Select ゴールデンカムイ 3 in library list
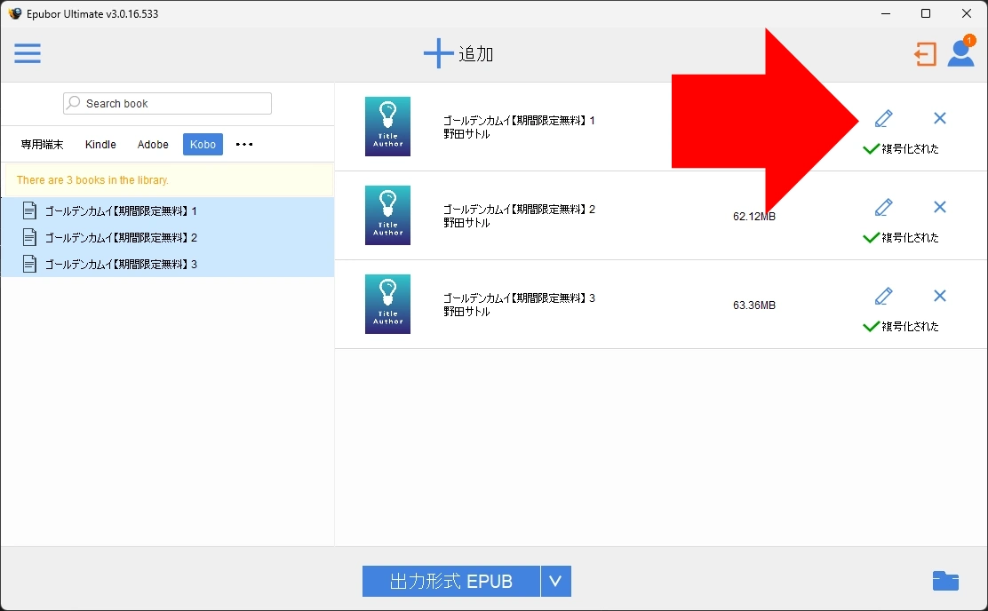Viewport: 988px width, 611px height. pyautogui.click(x=121, y=264)
